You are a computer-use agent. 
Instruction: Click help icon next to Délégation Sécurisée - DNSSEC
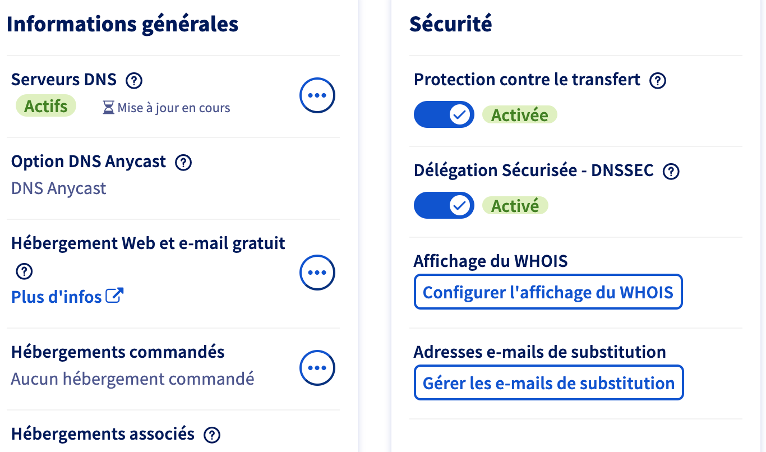click(x=671, y=172)
